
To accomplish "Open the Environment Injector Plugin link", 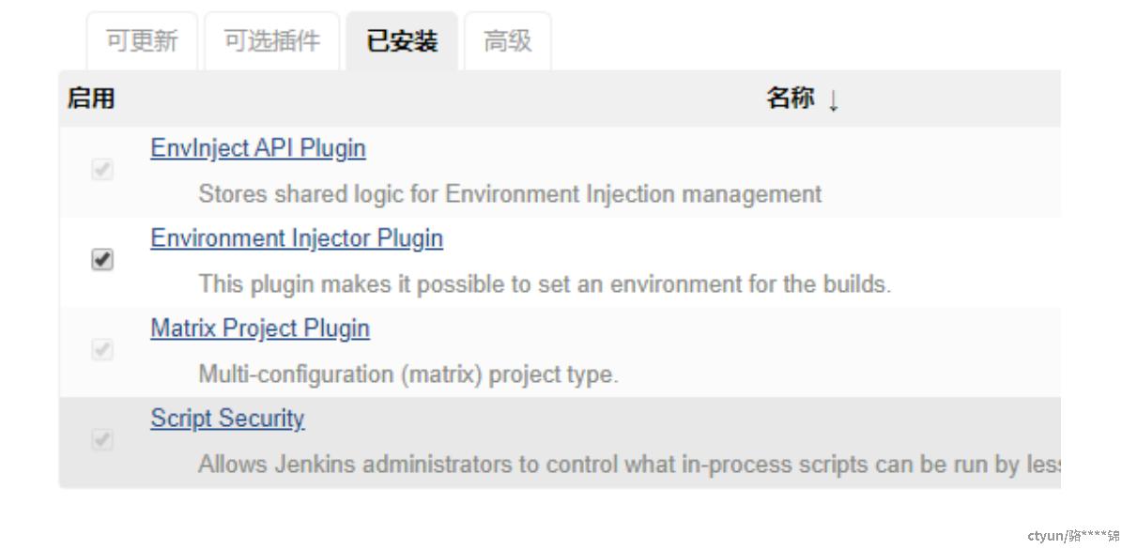I will (x=297, y=238).
